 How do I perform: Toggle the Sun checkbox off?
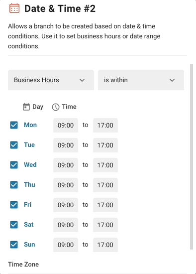[x=14, y=245]
